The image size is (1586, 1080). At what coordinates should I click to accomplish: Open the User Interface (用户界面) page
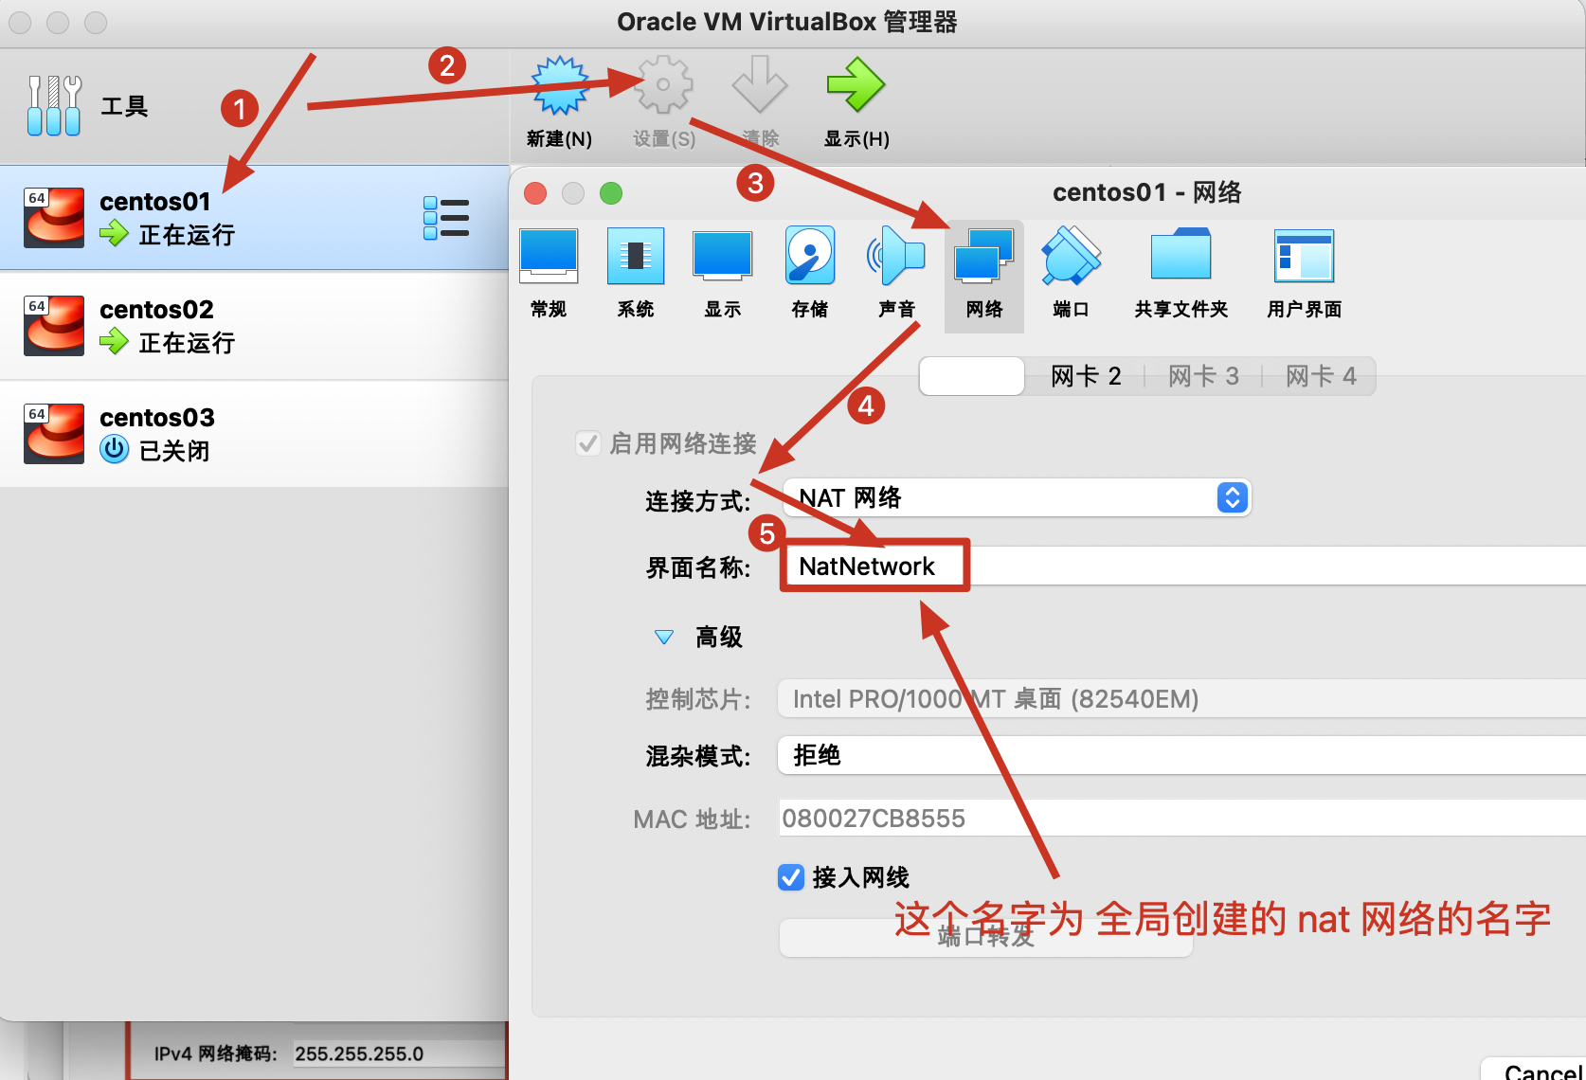(1304, 275)
